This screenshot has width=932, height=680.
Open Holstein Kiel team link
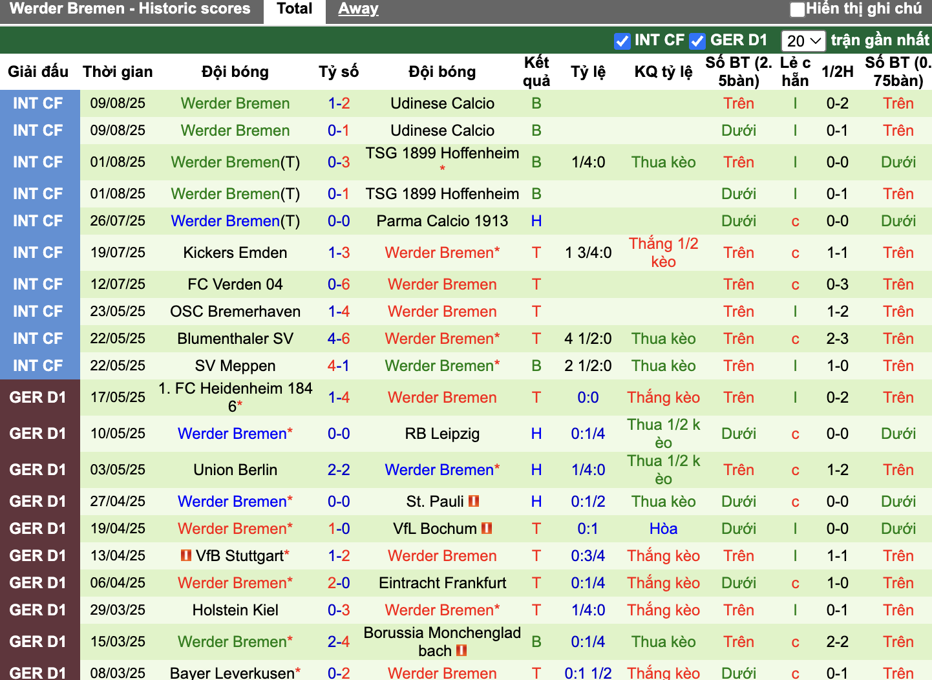(235, 610)
